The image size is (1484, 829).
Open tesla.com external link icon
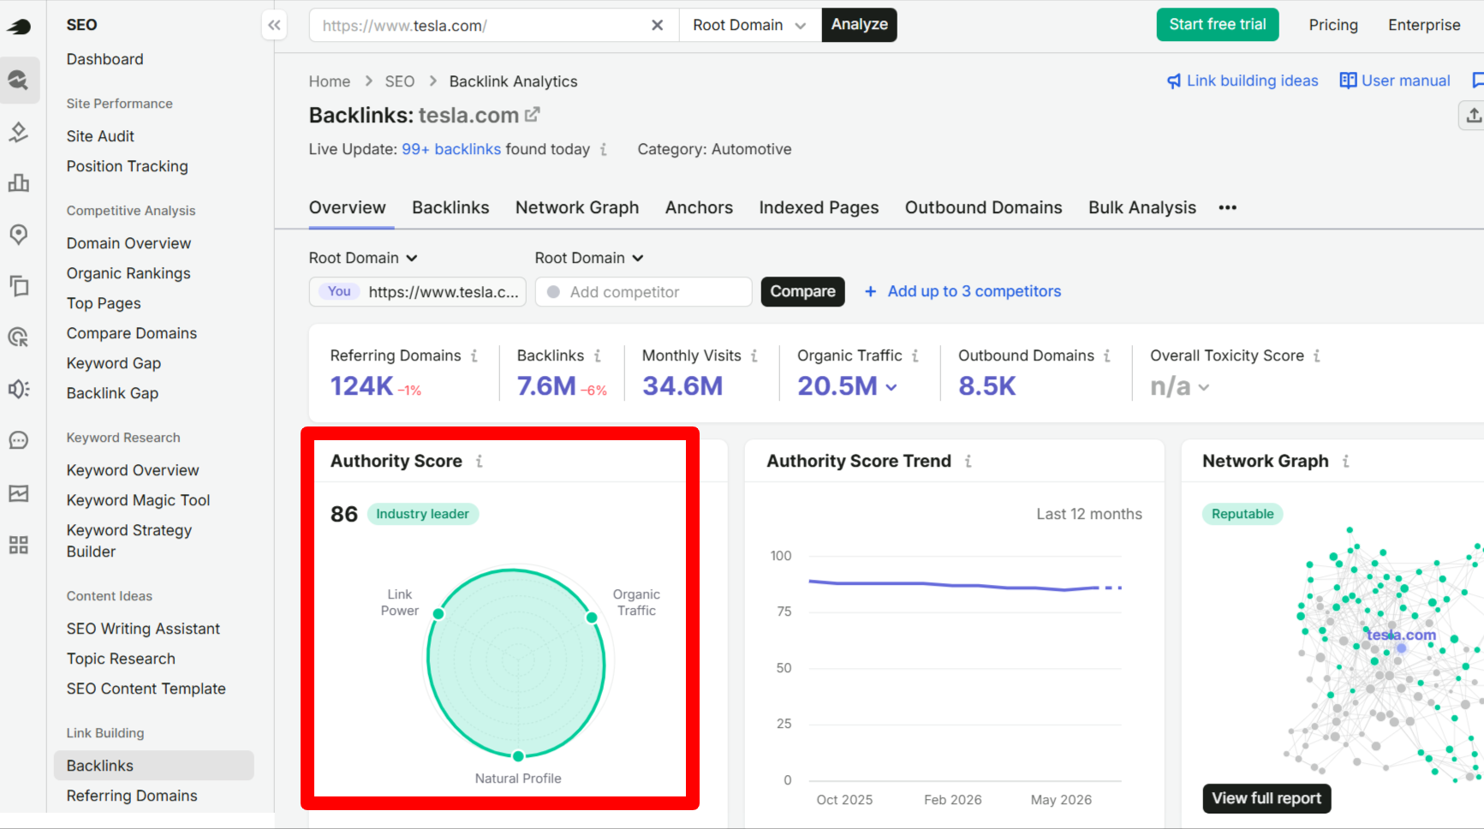(x=533, y=114)
